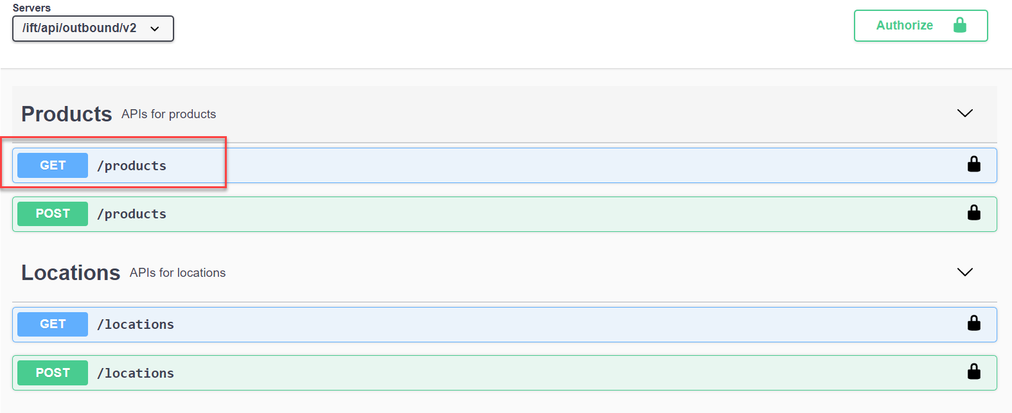
Task: Click the green lock in Authorize button
Action: pyautogui.click(x=960, y=25)
